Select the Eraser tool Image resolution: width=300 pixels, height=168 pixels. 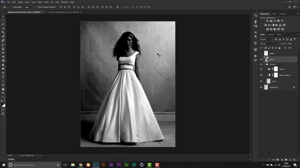3,56
